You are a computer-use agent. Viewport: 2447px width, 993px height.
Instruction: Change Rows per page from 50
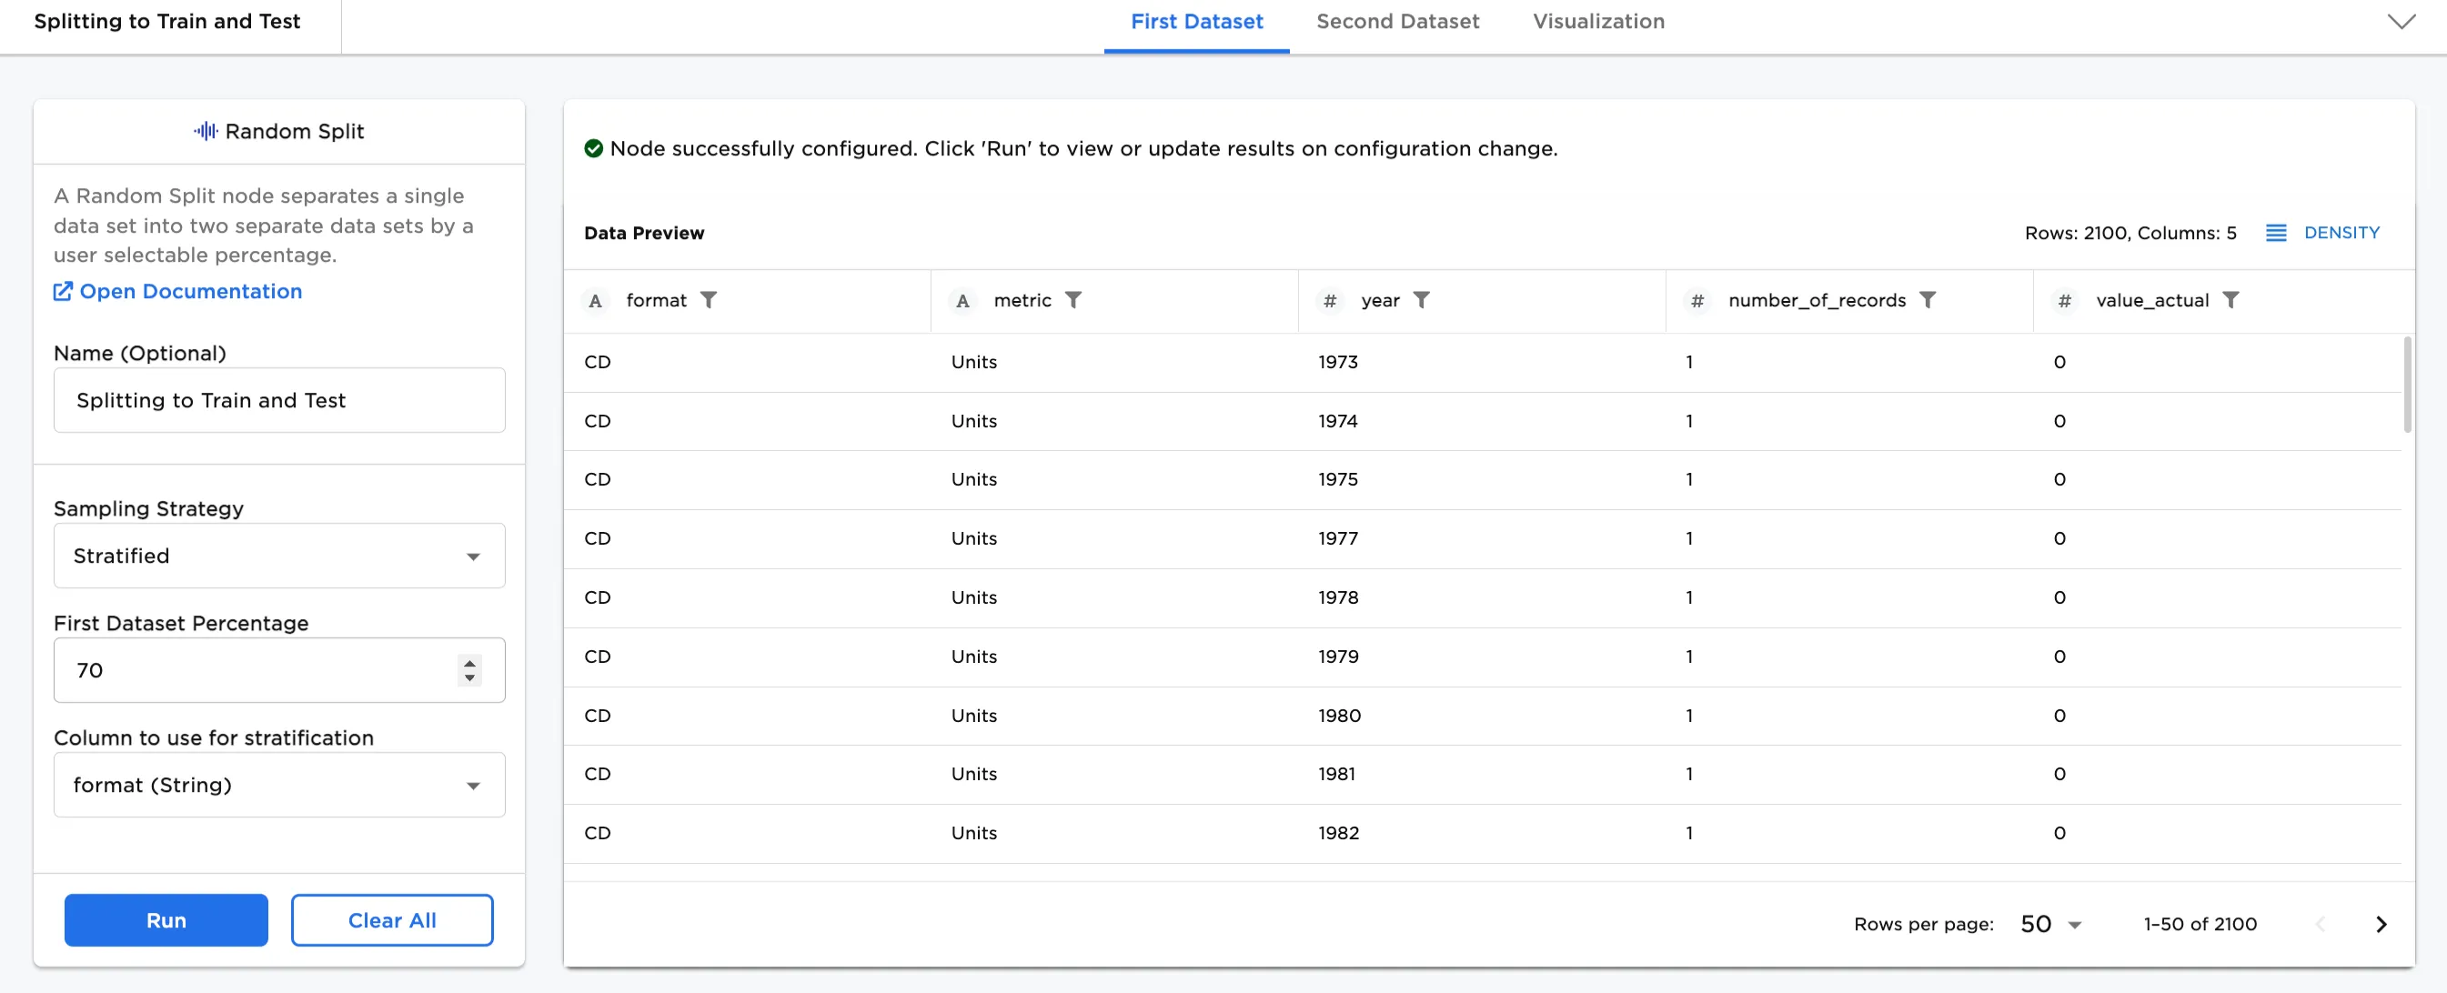tap(2049, 923)
